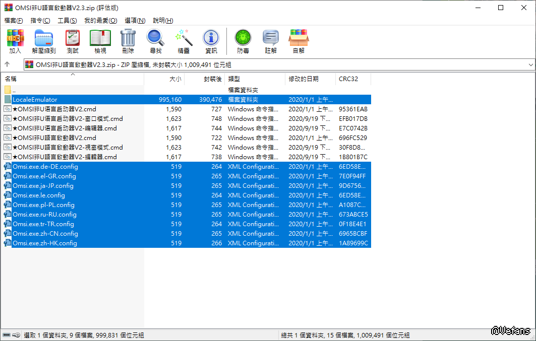The image size is (536, 341).
Task: Open the 檢視 (View) book icon
Action: pyautogui.click(x=100, y=41)
